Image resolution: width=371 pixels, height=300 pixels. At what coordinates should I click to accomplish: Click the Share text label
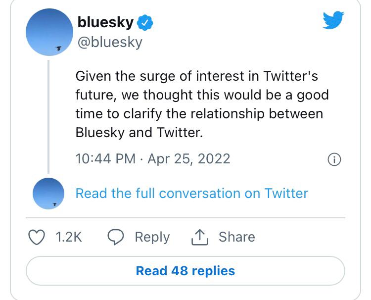pyautogui.click(x=236, y=237)
